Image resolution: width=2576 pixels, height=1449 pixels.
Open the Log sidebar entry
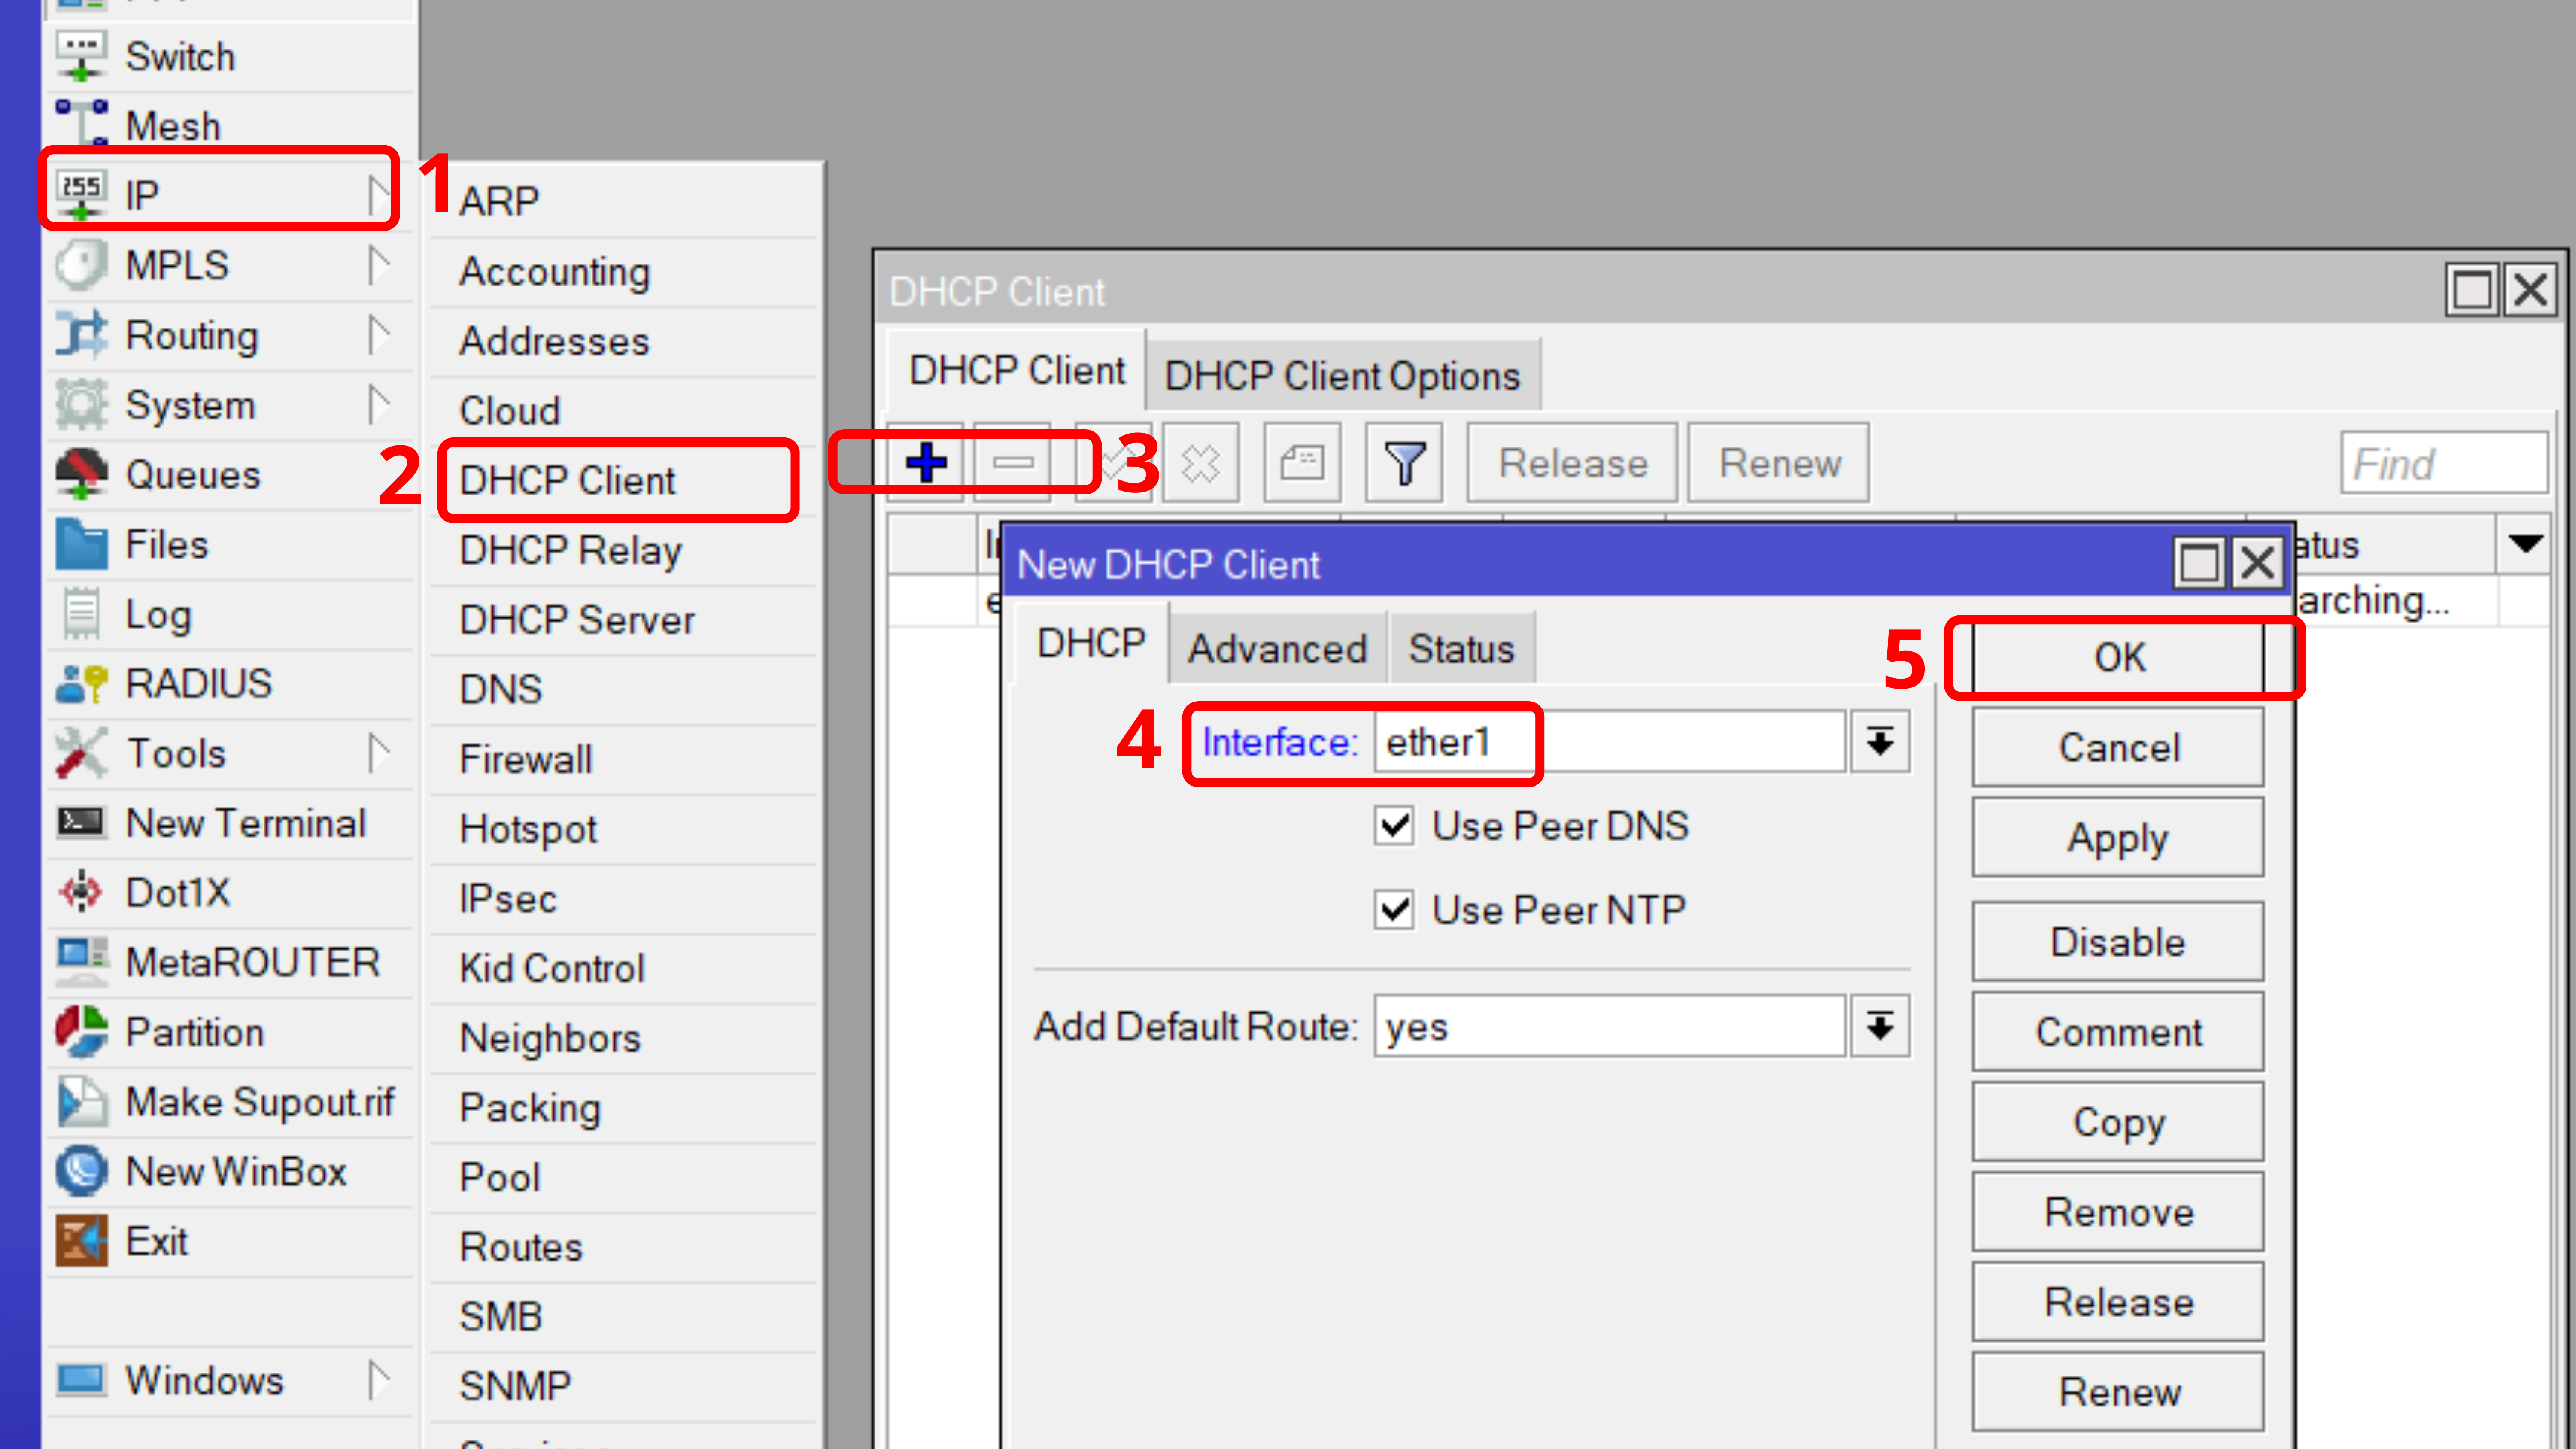click(157, 615)
